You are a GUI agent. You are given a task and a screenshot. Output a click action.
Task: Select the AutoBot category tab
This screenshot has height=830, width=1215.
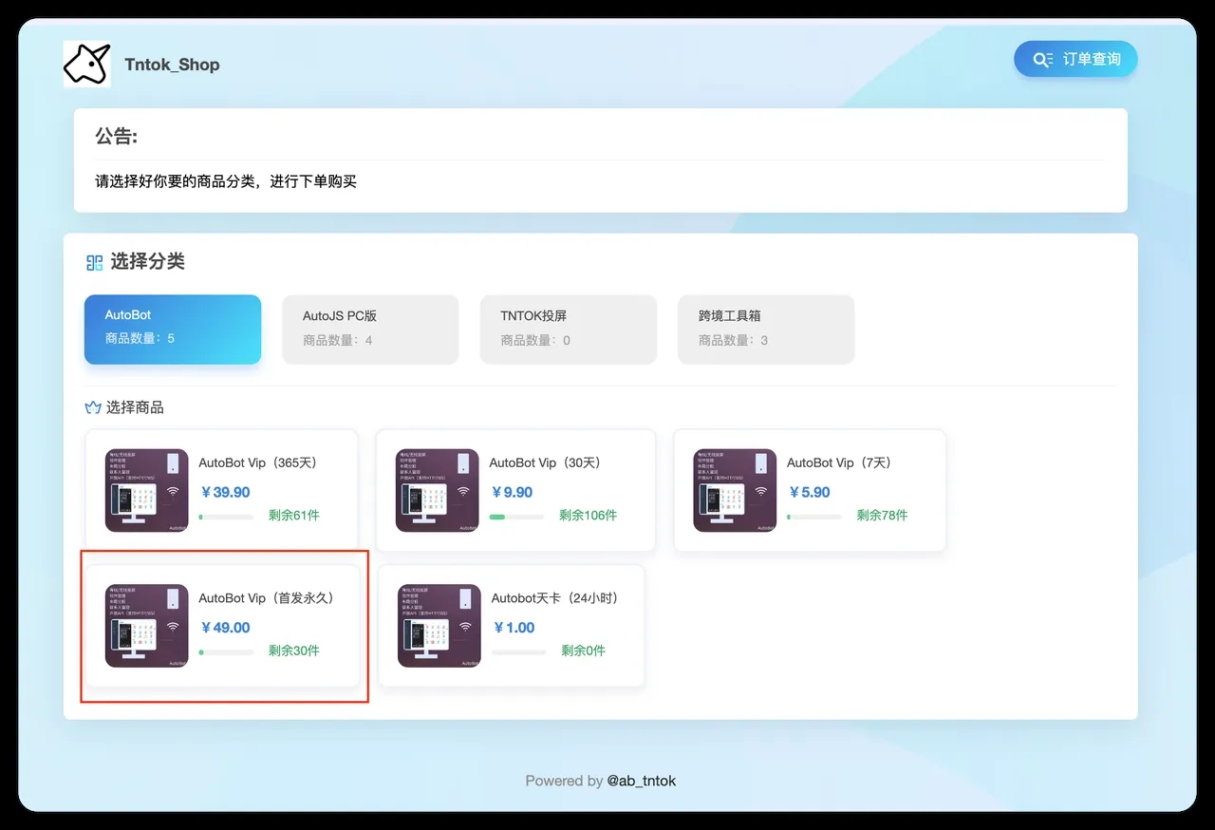pyautogui.click(x=172, y=329)
